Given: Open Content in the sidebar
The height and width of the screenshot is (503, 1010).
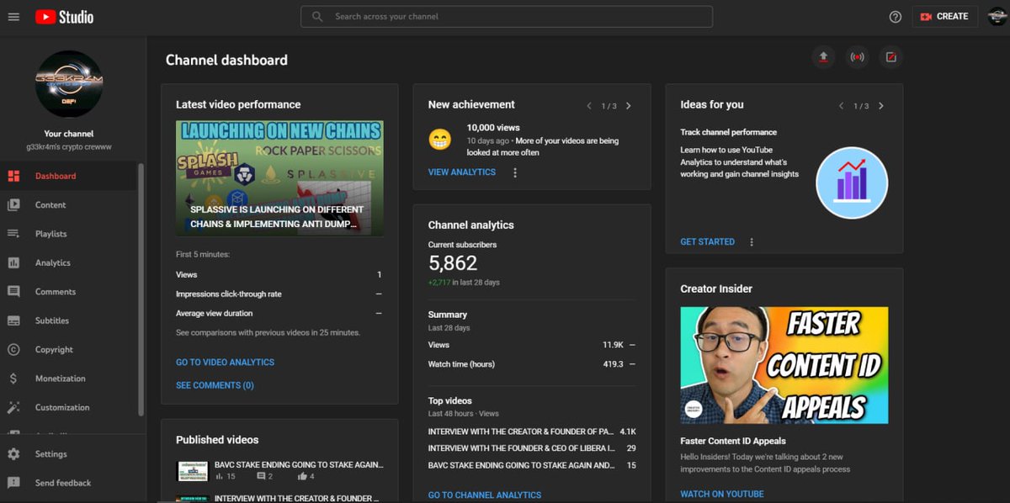Looking at the screenshot, I should point(68,205).
